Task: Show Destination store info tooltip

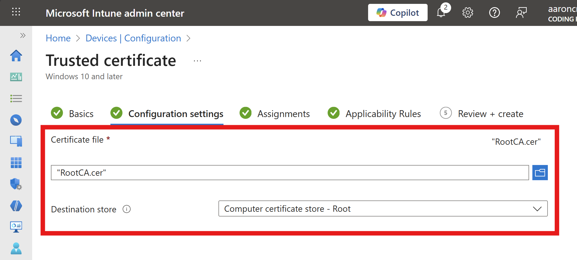Action: coord(127,209)
